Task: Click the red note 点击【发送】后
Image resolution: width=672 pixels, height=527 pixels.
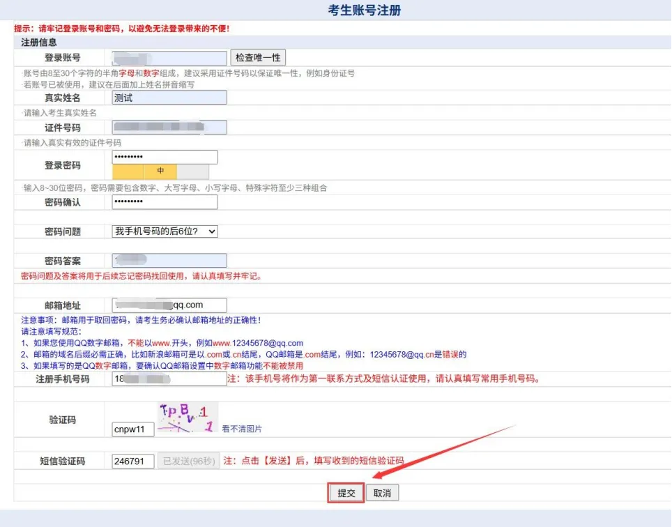Action: (x=314, y=461)
